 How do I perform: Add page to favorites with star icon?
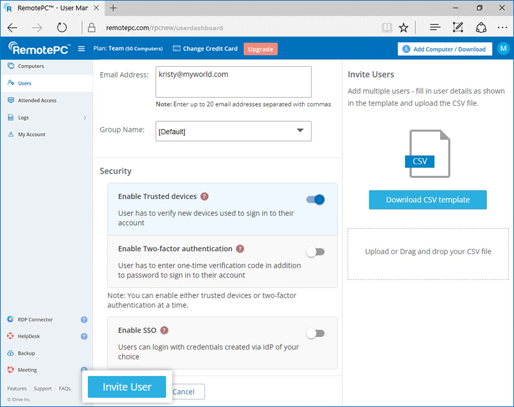(x=403, y=28)
